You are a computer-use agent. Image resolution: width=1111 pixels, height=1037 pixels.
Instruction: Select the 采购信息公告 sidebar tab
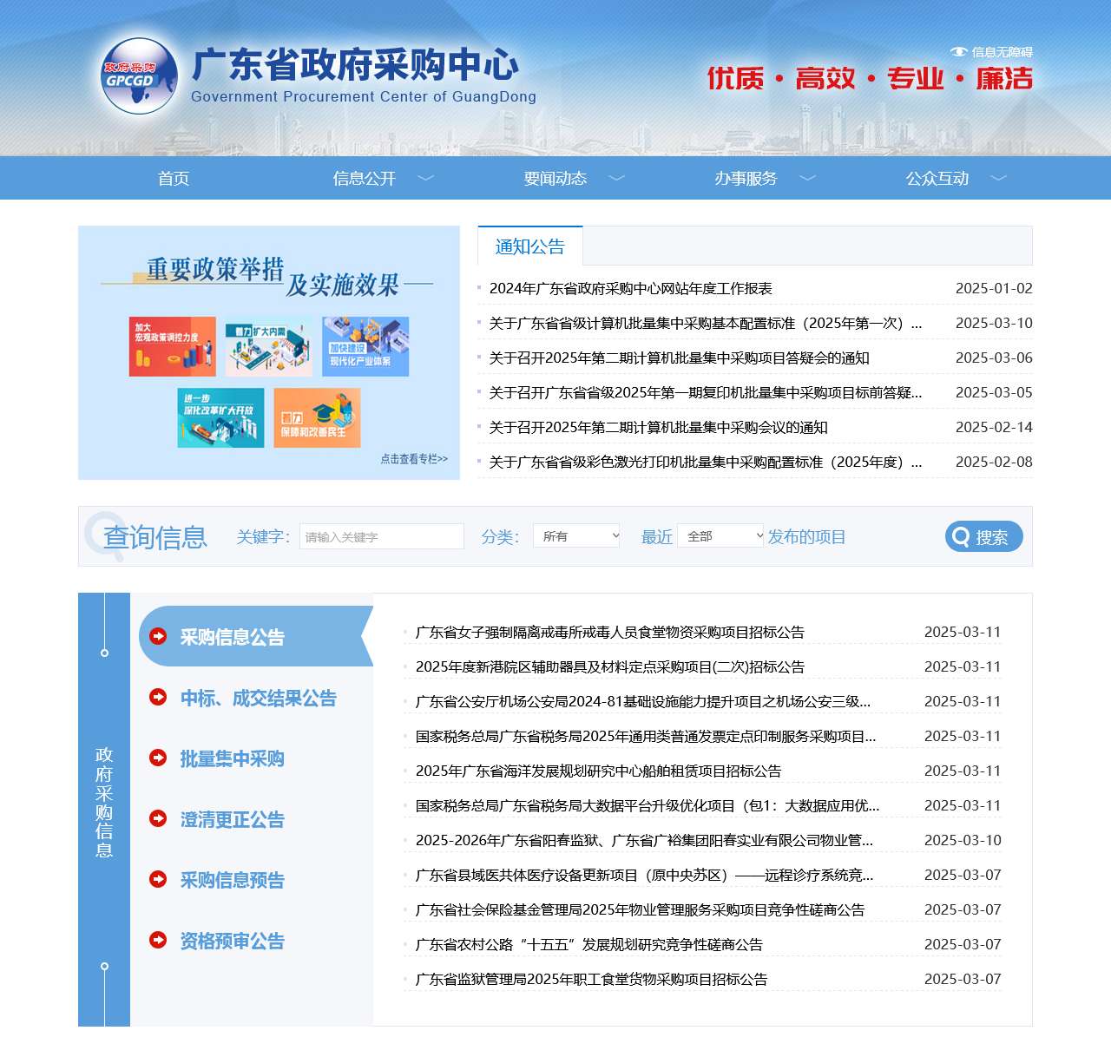pos(256,636)
